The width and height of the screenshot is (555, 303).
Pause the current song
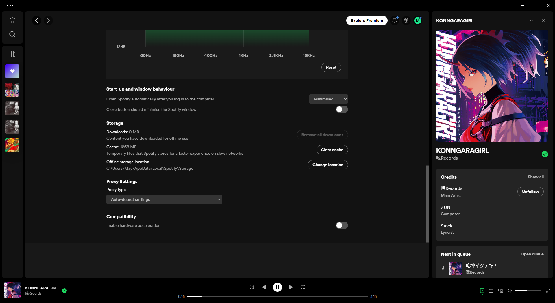pos(277,287)
